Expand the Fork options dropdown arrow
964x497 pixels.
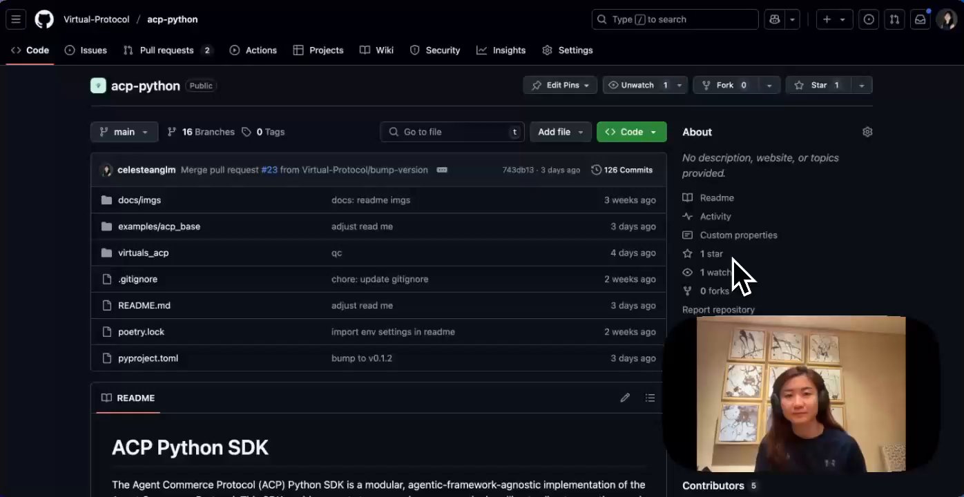click(x=769, y=85)
